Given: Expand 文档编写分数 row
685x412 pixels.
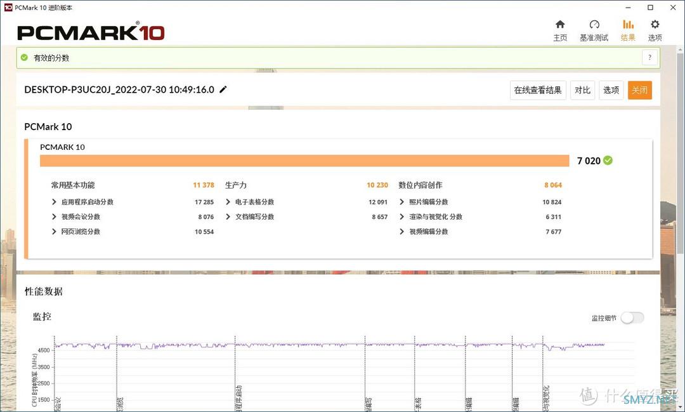Looking at the screenshot, I should 228,217.
